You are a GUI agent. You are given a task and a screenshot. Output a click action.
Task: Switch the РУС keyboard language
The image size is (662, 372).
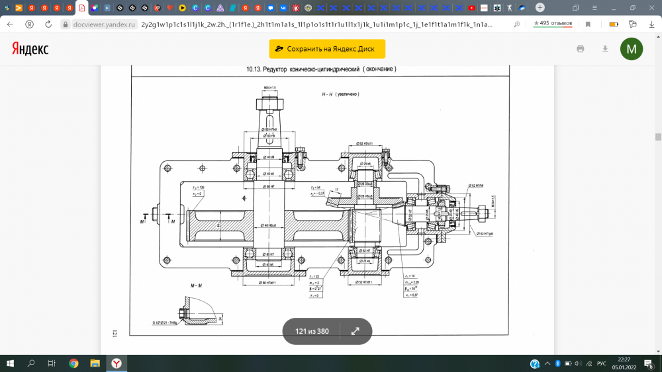click(601, 363)
